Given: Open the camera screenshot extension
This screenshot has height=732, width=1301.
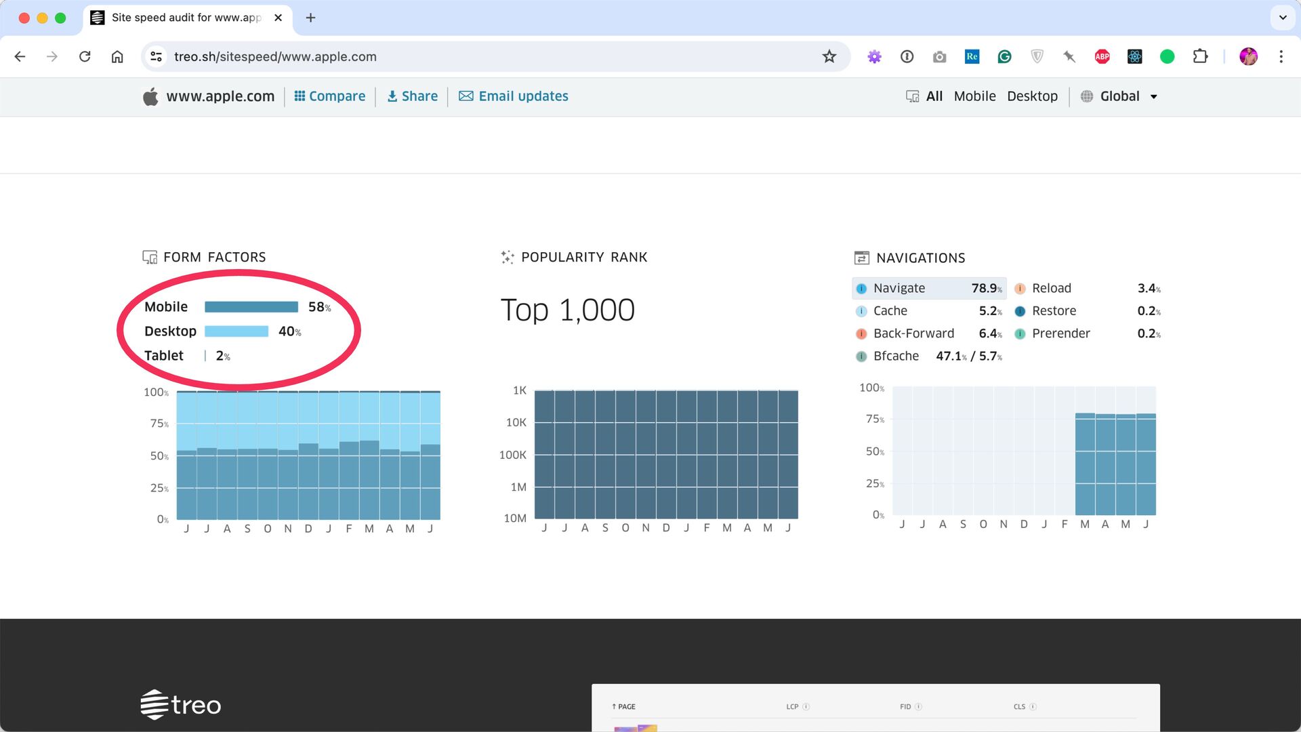Looking at the screenshot, I should pyautogui.click(x=939, y=57).
